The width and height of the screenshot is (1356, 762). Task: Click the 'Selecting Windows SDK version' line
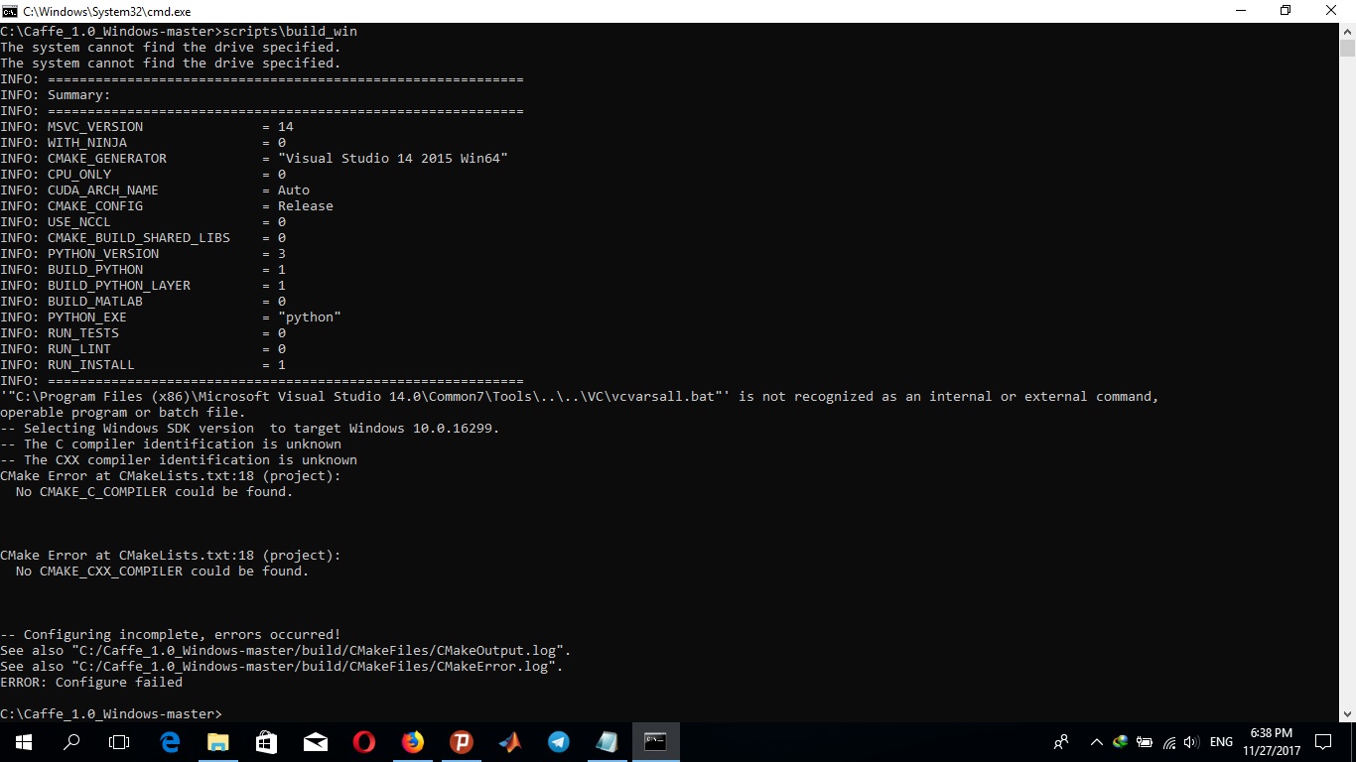(250, 429)
